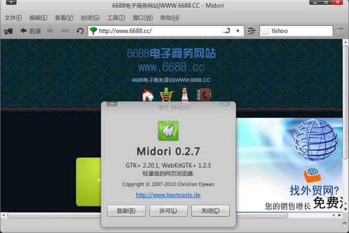Open the http://www.twotoasts.de link

click(x=168, y=195)
